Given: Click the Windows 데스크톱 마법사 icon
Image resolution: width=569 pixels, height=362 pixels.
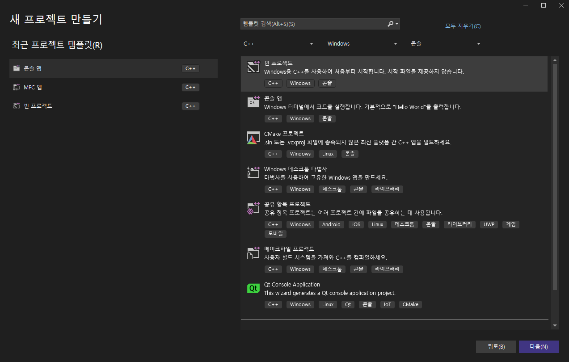Looking at the screenshot, I should [x=253, y=173].
